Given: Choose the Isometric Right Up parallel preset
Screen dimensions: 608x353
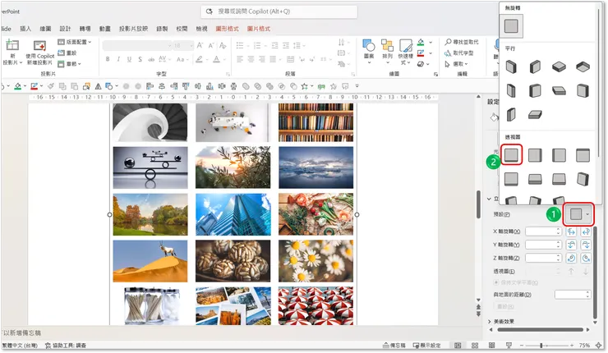Looking at the screenshot, I should coord(535,67).
